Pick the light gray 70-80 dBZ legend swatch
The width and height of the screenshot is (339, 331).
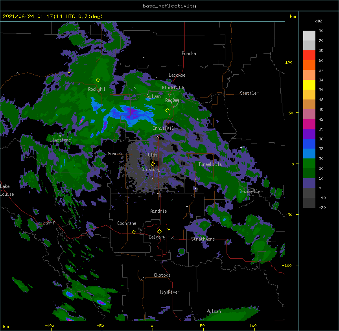point(309,36)
